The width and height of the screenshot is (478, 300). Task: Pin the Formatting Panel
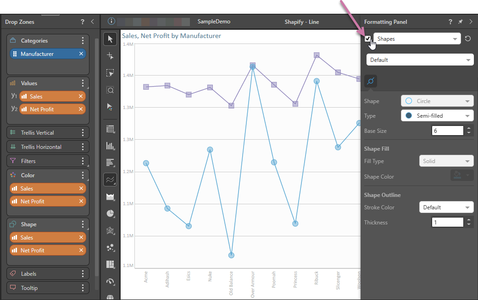click(461, 22)
